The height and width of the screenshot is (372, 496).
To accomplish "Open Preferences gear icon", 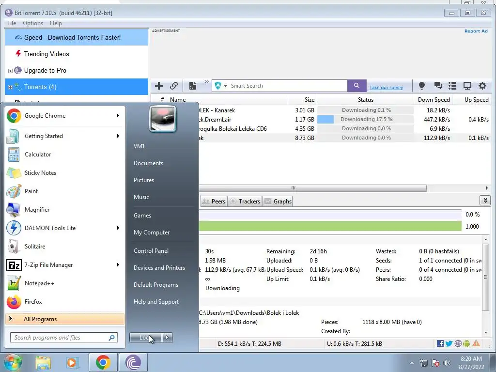I will pos(482,86).
